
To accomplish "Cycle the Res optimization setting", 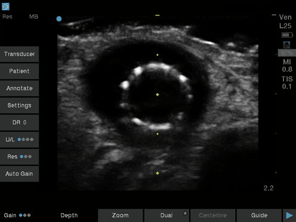I will tap(19, 157).
